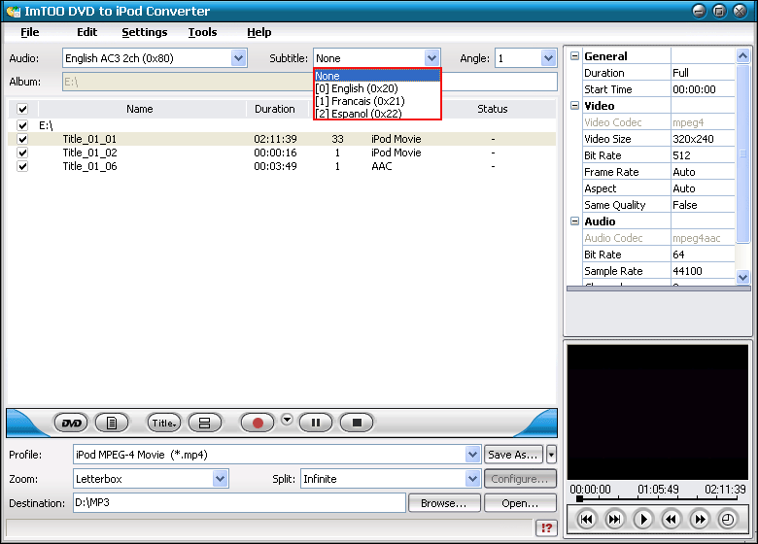Click properties scrollbar up arrow
Screen dimensions: 758x544
(x=742, y=56)
